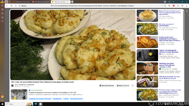The image size is (189, 106).
Task: Open the sidebar more options dots
Action: [x=2, y=100]
